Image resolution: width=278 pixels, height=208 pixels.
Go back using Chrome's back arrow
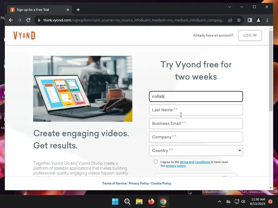pyautogui.click(x=11, y=20)
